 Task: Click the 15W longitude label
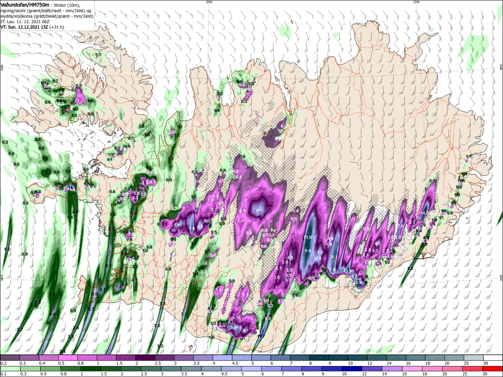(416, 2)
